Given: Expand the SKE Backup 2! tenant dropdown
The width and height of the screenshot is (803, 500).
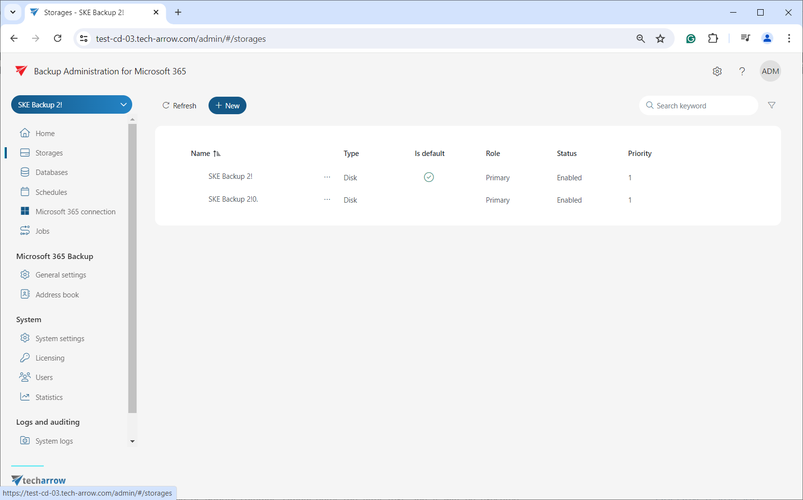Looking at the screenshot, I should [x=123, y=104].
